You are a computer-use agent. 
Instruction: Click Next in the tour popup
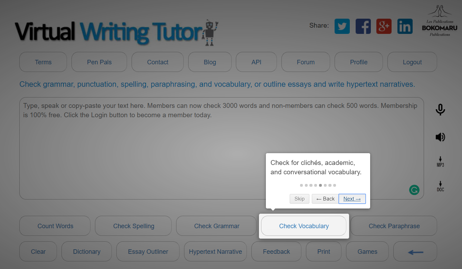pyautogui.click(x=352, y=199)
